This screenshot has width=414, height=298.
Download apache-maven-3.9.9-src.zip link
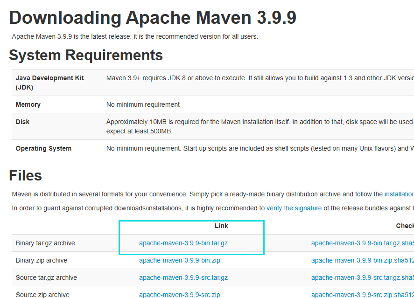click(180, 295)
